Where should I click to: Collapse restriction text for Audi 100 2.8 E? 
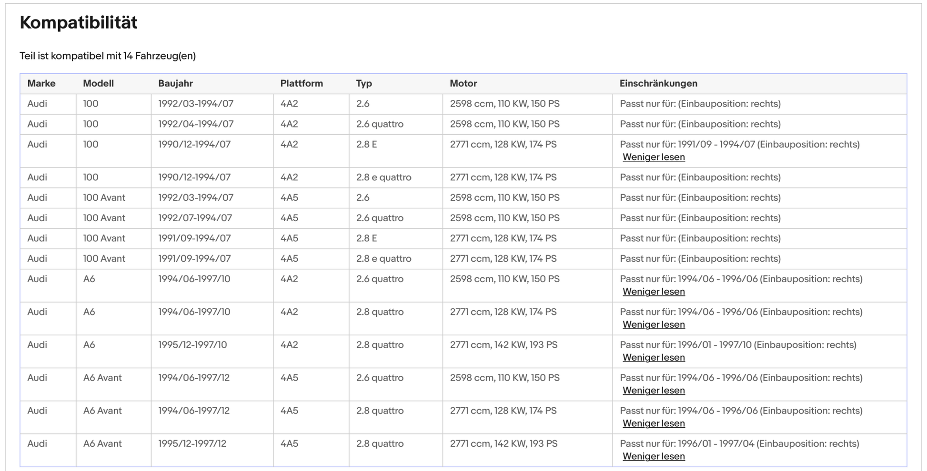654,157
